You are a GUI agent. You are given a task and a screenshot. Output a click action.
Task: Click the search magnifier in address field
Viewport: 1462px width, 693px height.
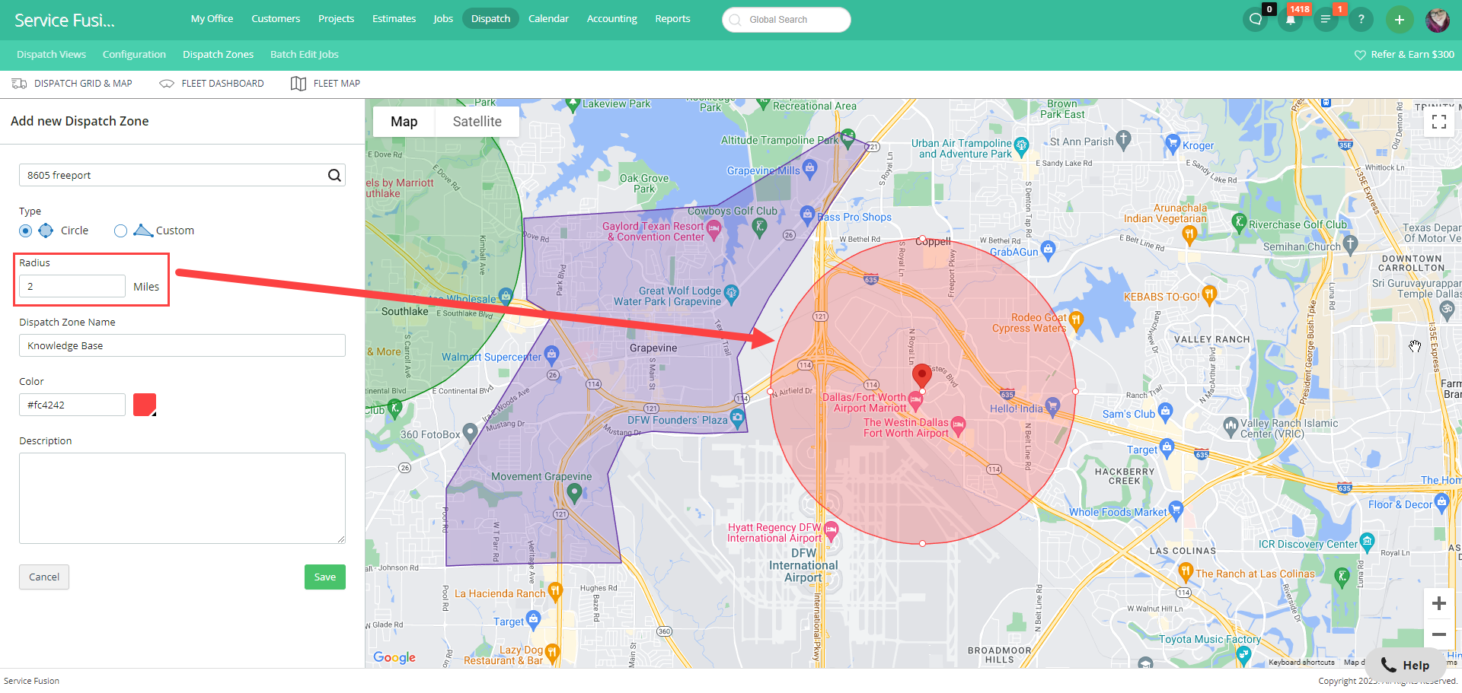click(334, 175)
